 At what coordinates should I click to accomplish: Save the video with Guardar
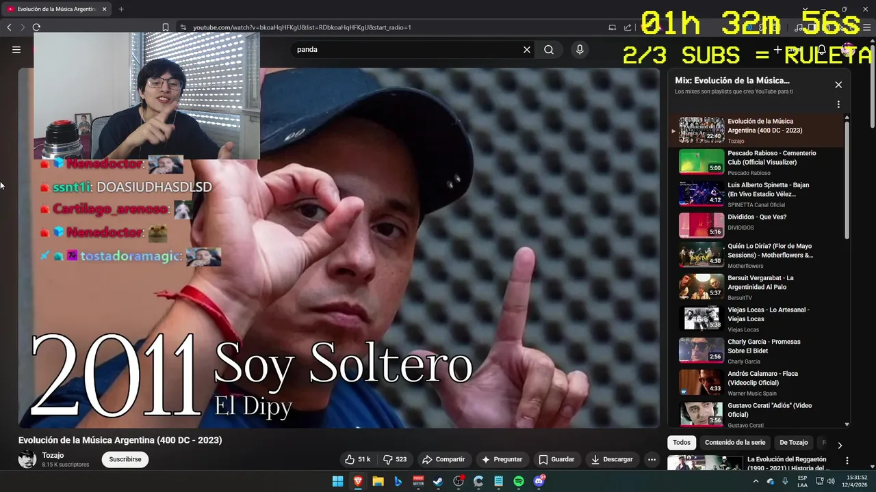[556, 459]
